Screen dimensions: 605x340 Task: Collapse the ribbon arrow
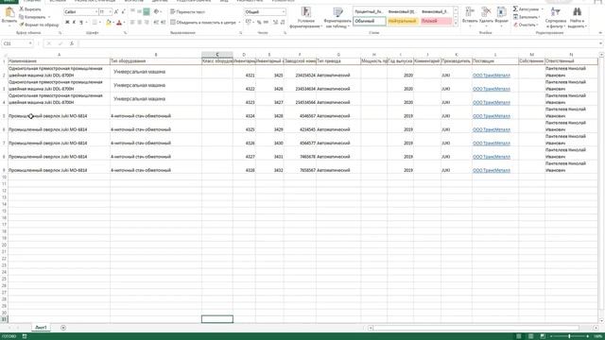click(x=600, y=33)
